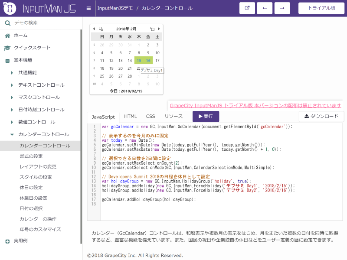Open the 年号のカスタマイズ demo
This screenshot has height=260, width=347.
[40, 229]
